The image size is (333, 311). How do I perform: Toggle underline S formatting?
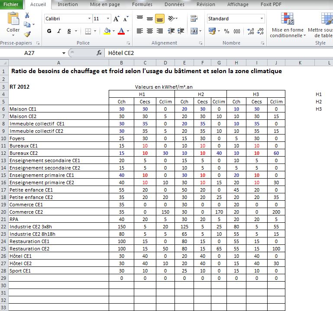(69, 31)
